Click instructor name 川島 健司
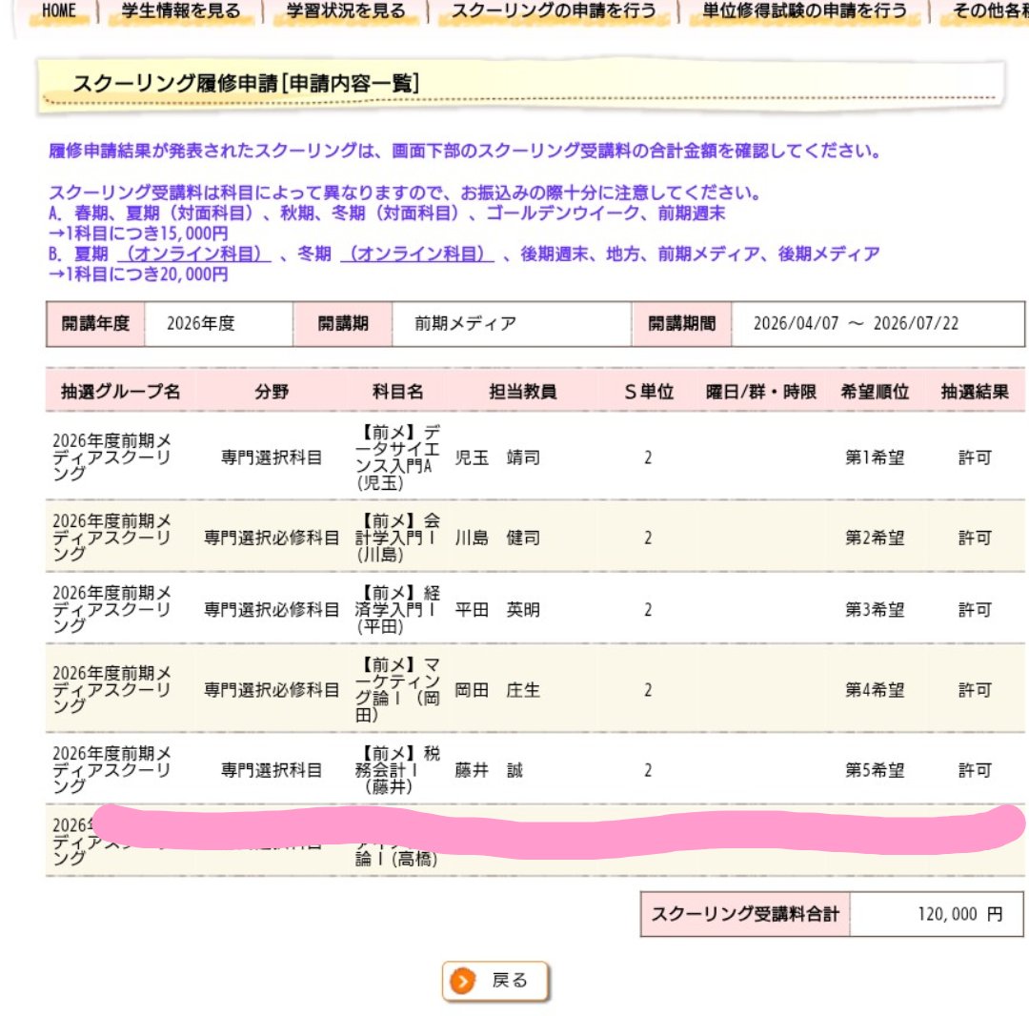The width and height of the screenshot is (1029, 1016). [497, 538]
